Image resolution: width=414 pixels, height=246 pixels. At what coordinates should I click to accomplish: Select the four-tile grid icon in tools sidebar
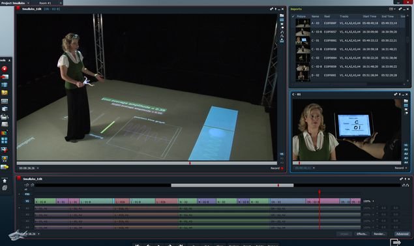pos(4,140)
